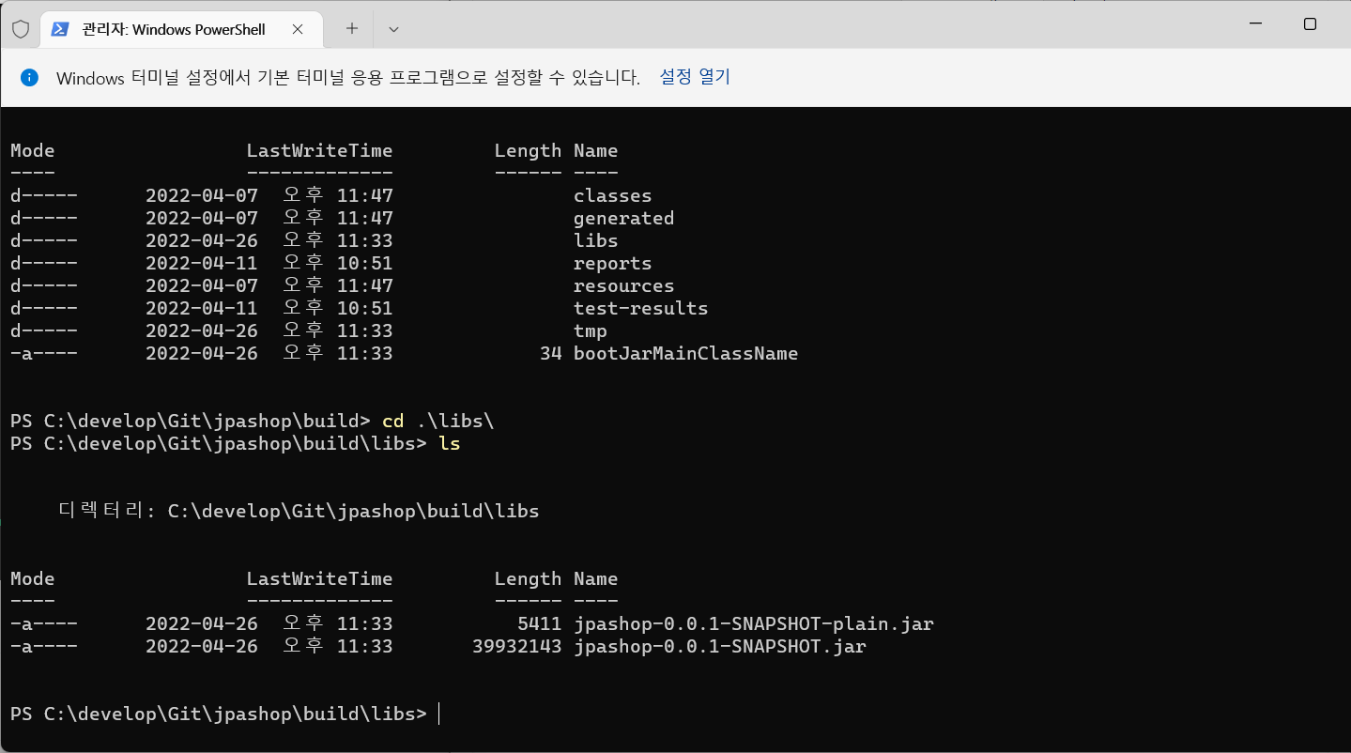Image resolution: width=1351 pixels, height=753 pixels.
Task: Open the 설정 열기 link
Action: 695,77
